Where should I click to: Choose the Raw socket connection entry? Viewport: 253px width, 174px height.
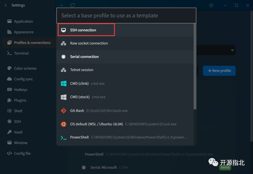tap(89, 43)
